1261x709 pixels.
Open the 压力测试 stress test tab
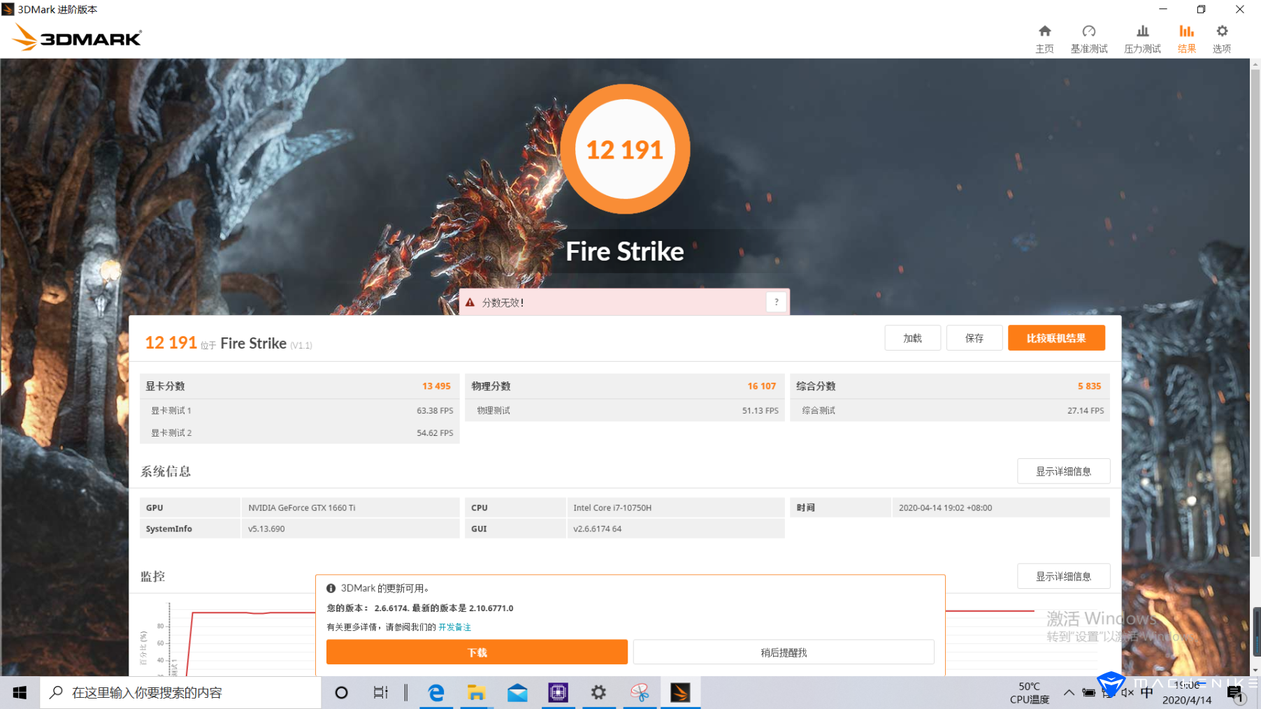(1142, 39)
